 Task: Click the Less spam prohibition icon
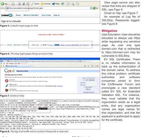(7, 81)
